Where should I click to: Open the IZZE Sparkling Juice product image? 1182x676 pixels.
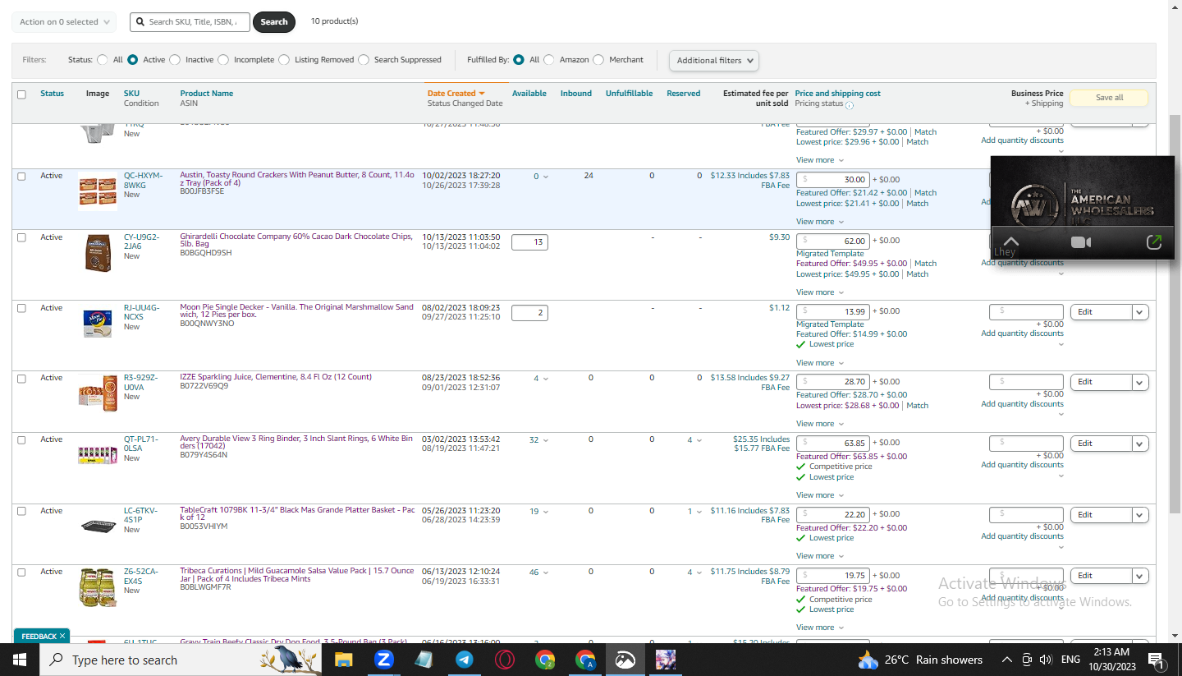click(x=98, y=393)
